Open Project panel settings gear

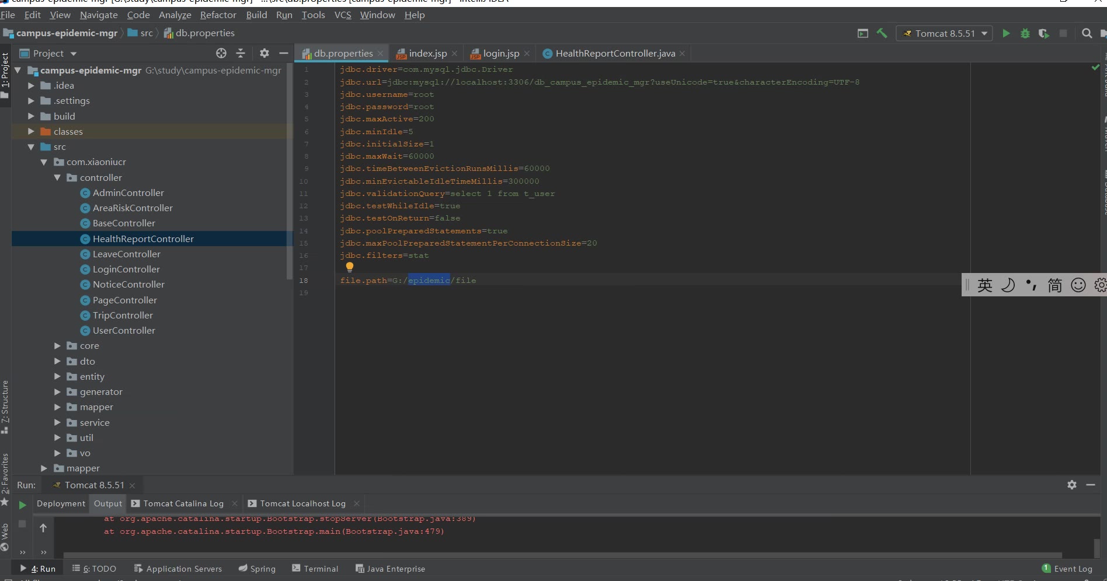coord(264,53)
